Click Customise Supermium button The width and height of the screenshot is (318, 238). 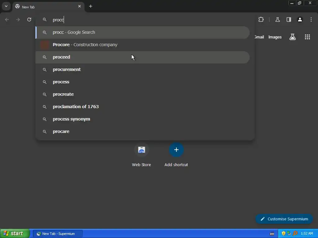point(284,219)
